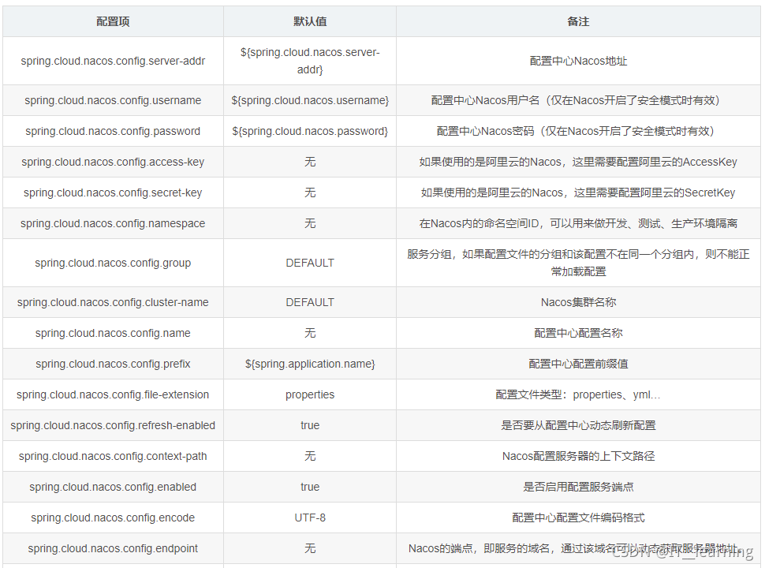The width and height of the screenshot is (765, 568).
Task: Select spring.cloud.nacos.config.name cell
Action: pyautogui.click(x=113, y=333)
